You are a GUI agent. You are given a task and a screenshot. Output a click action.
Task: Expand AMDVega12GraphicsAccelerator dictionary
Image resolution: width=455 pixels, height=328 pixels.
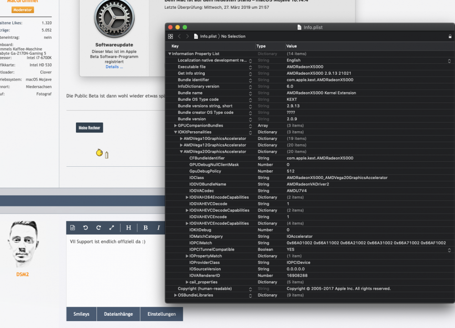[181, 145]
